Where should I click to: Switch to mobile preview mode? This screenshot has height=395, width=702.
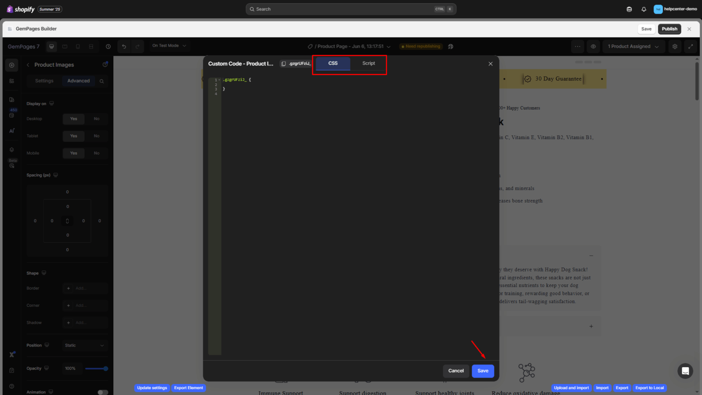coord(77,46)
